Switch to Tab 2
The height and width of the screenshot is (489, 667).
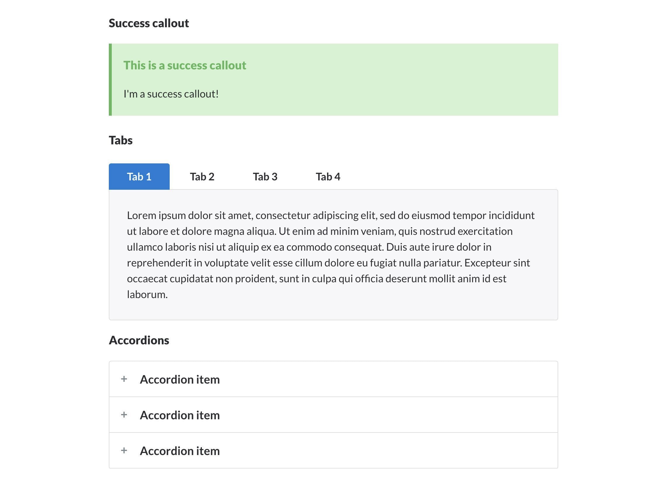click(202, 176)
